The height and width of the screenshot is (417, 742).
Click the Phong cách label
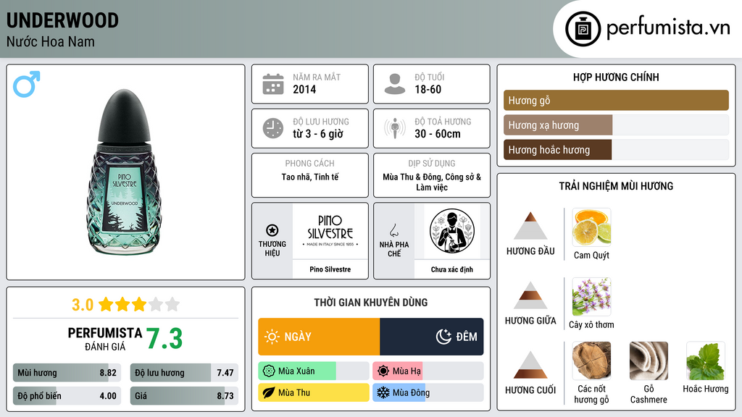pyautogui.click(x=310, y=164)
